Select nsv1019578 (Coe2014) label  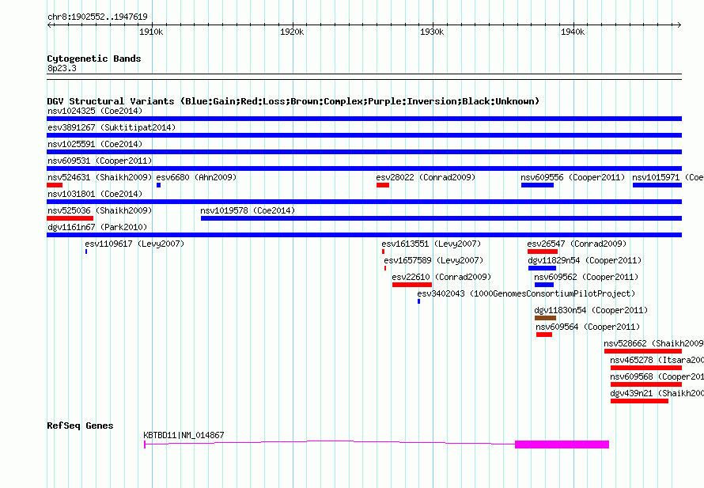point(248,210)
